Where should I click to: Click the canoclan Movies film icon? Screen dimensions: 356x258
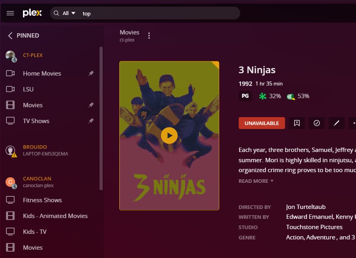[10, 248]
